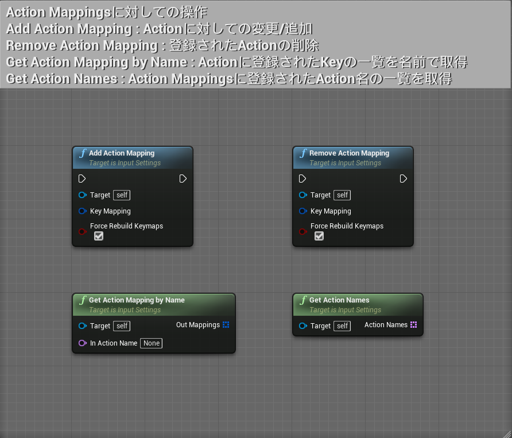The width and height of the screenshot is (512, 438).
Task: Click the self box on Remove Action Mapping
Action: point(342,195)
